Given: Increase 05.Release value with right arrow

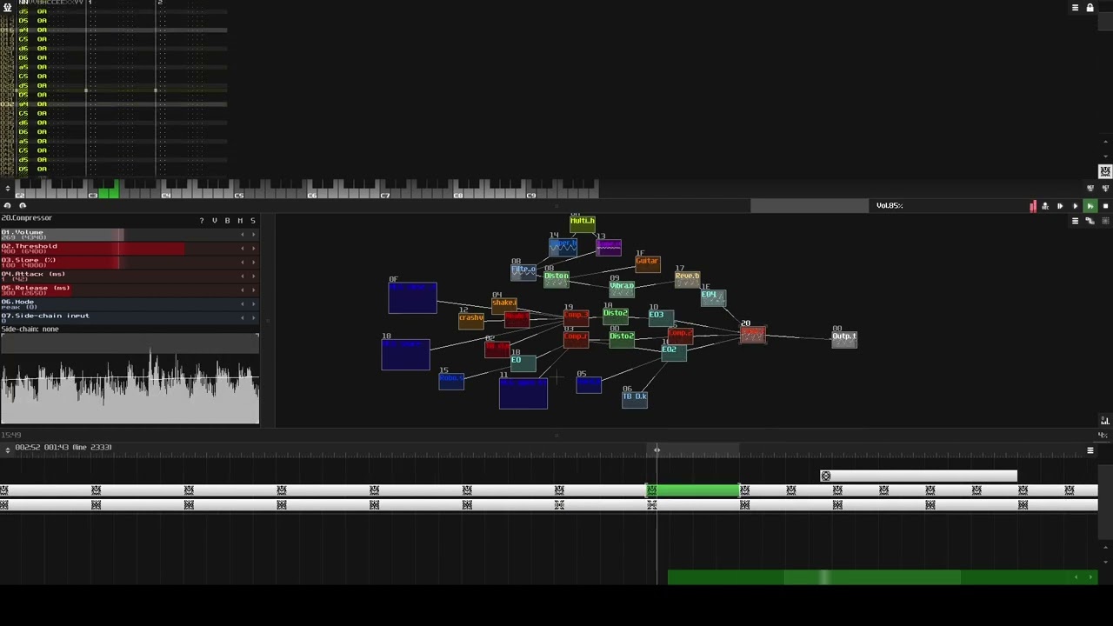Looking at the screenshot, I should [254, 290].
